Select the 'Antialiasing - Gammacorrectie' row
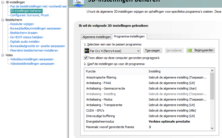222x138 pixels. pyautogui.click(x=147, y=88)
